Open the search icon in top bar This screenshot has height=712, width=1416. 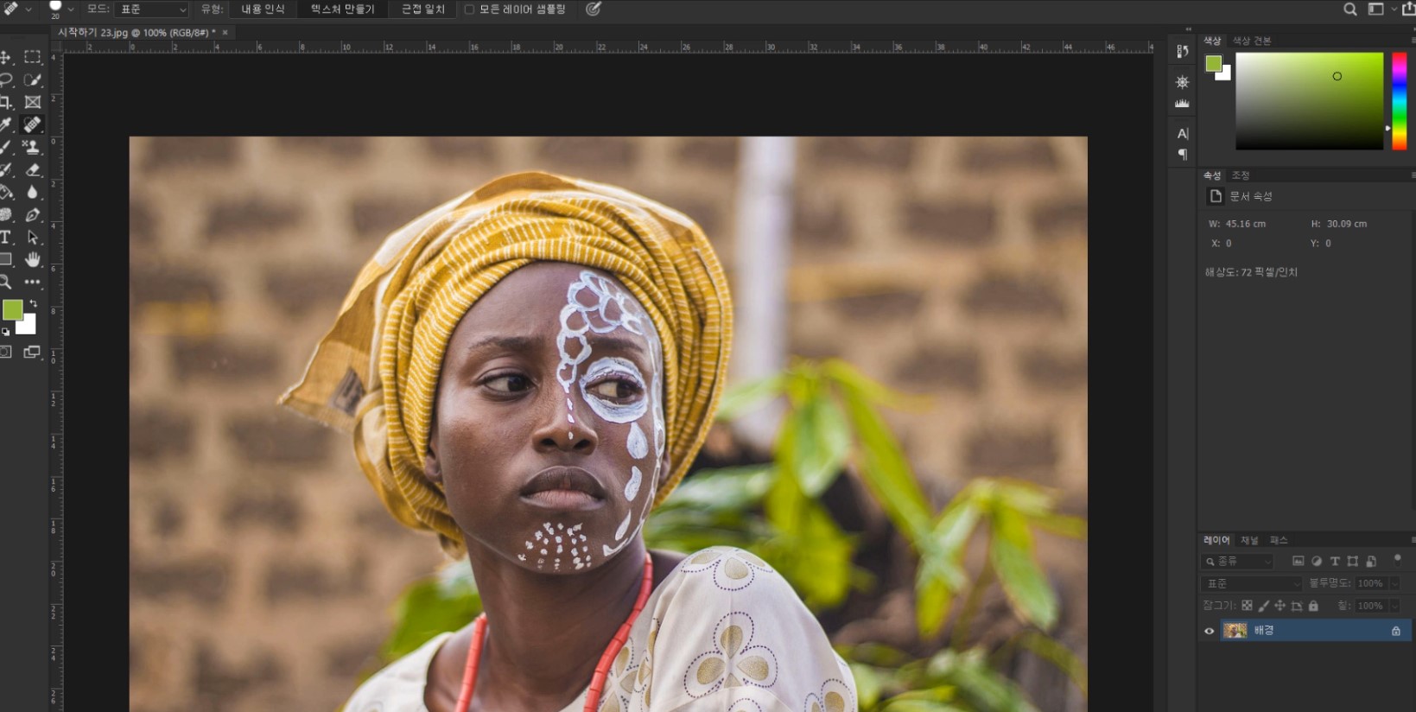point(1349,10)
